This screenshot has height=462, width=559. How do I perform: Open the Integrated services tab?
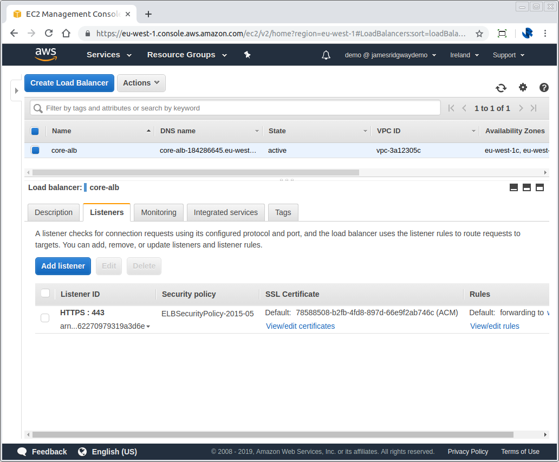click(226, 212)
